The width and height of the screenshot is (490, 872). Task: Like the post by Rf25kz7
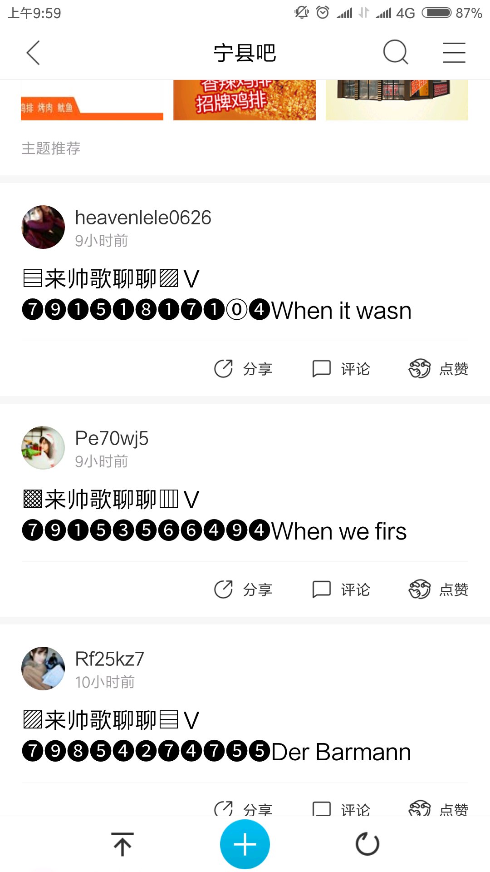[438, 809]
